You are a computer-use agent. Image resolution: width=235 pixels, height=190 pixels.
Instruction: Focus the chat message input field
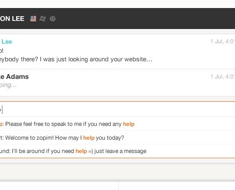(117, 110)
